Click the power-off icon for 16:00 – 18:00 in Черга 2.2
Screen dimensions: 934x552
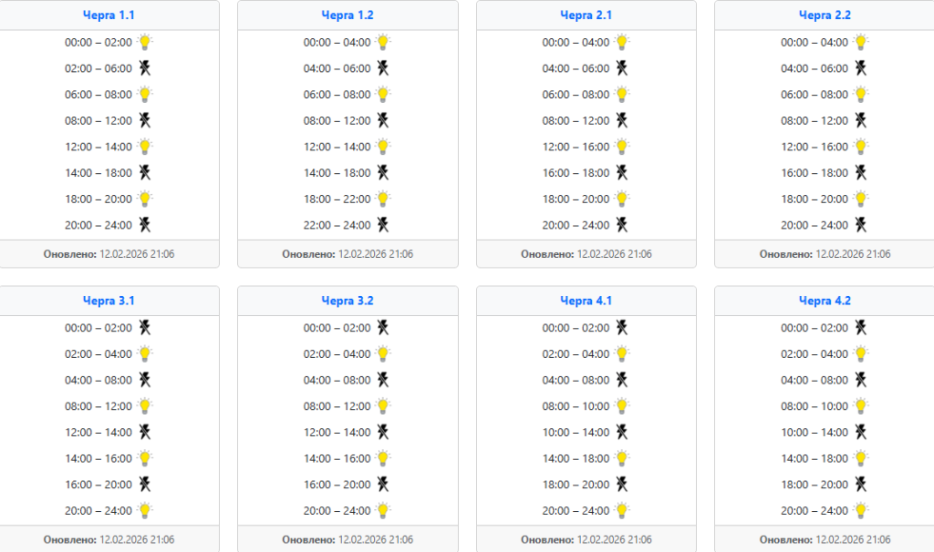coord(861,172)
